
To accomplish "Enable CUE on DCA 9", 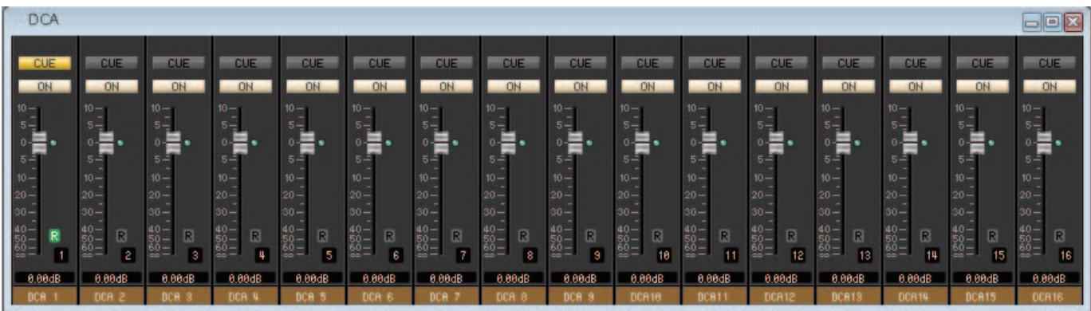I will [581, 63].
